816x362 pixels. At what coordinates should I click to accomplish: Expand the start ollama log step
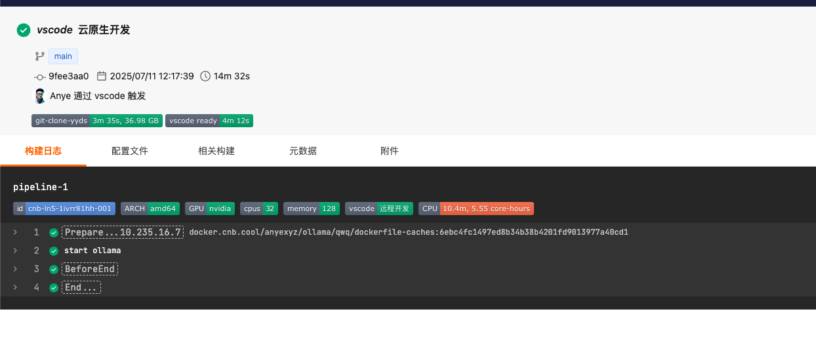pyautogui.click(x=15, y=251)
